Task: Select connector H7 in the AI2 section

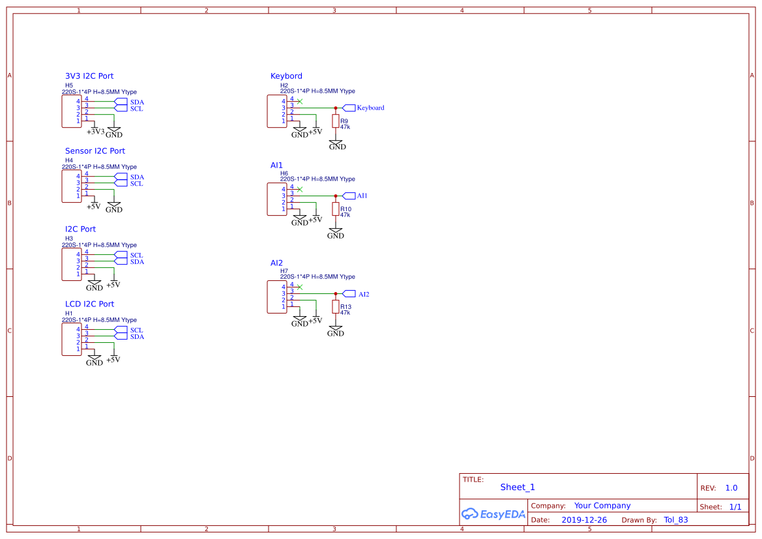Action: pos(276,295)
